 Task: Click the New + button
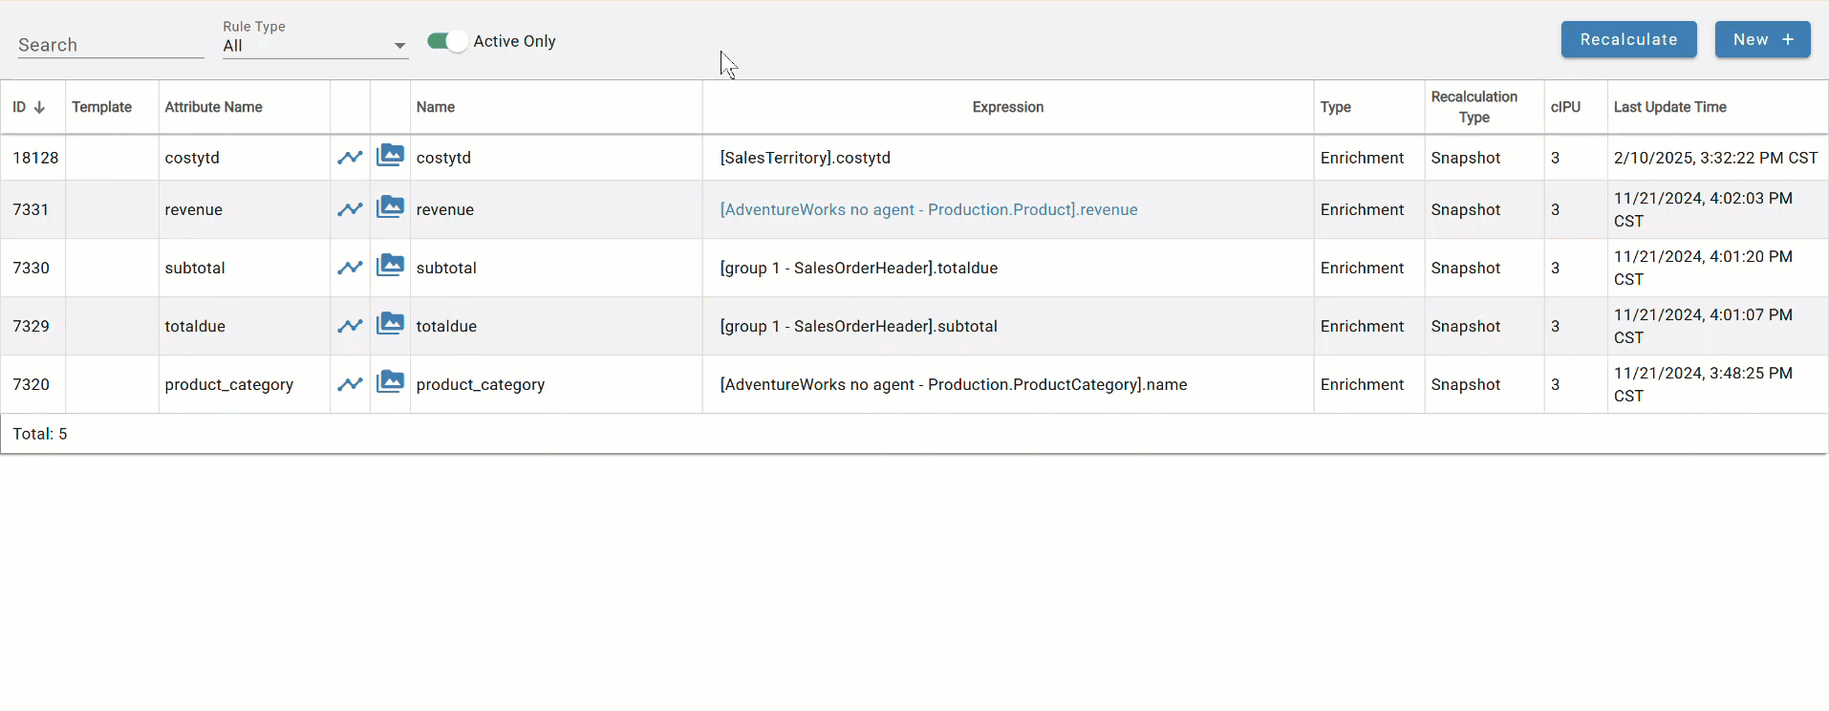click(1762, 39)
